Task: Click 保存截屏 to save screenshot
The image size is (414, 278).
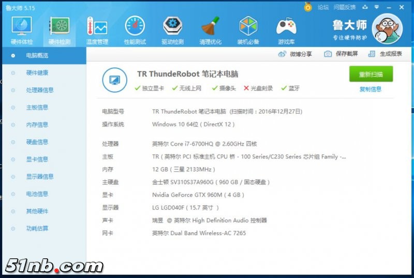Action: (341, 54)
